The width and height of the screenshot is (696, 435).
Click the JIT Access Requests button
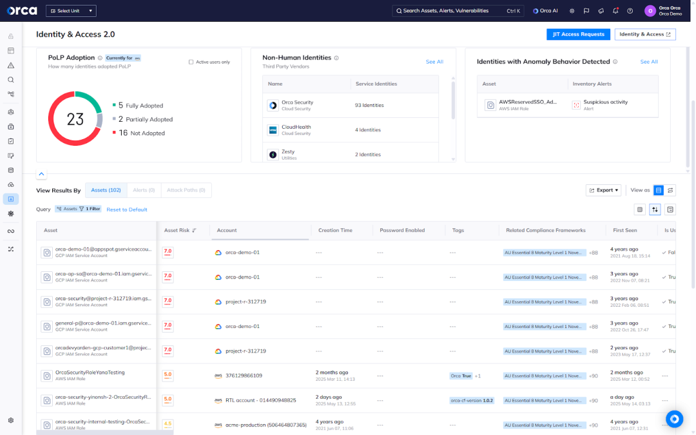point(578,34)
